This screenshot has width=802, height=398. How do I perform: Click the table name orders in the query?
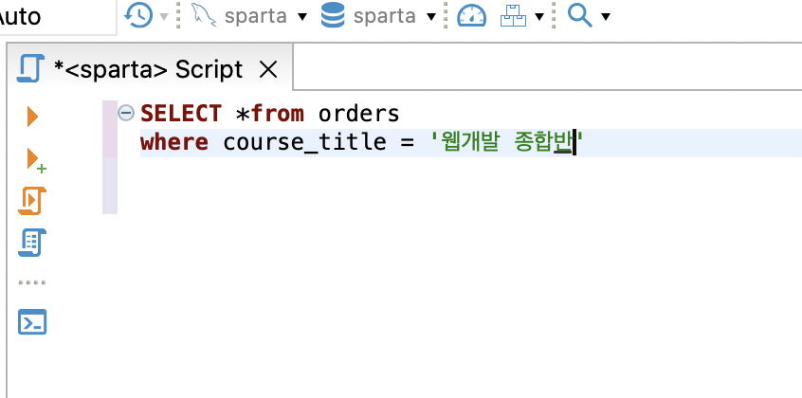click(358, 114)
